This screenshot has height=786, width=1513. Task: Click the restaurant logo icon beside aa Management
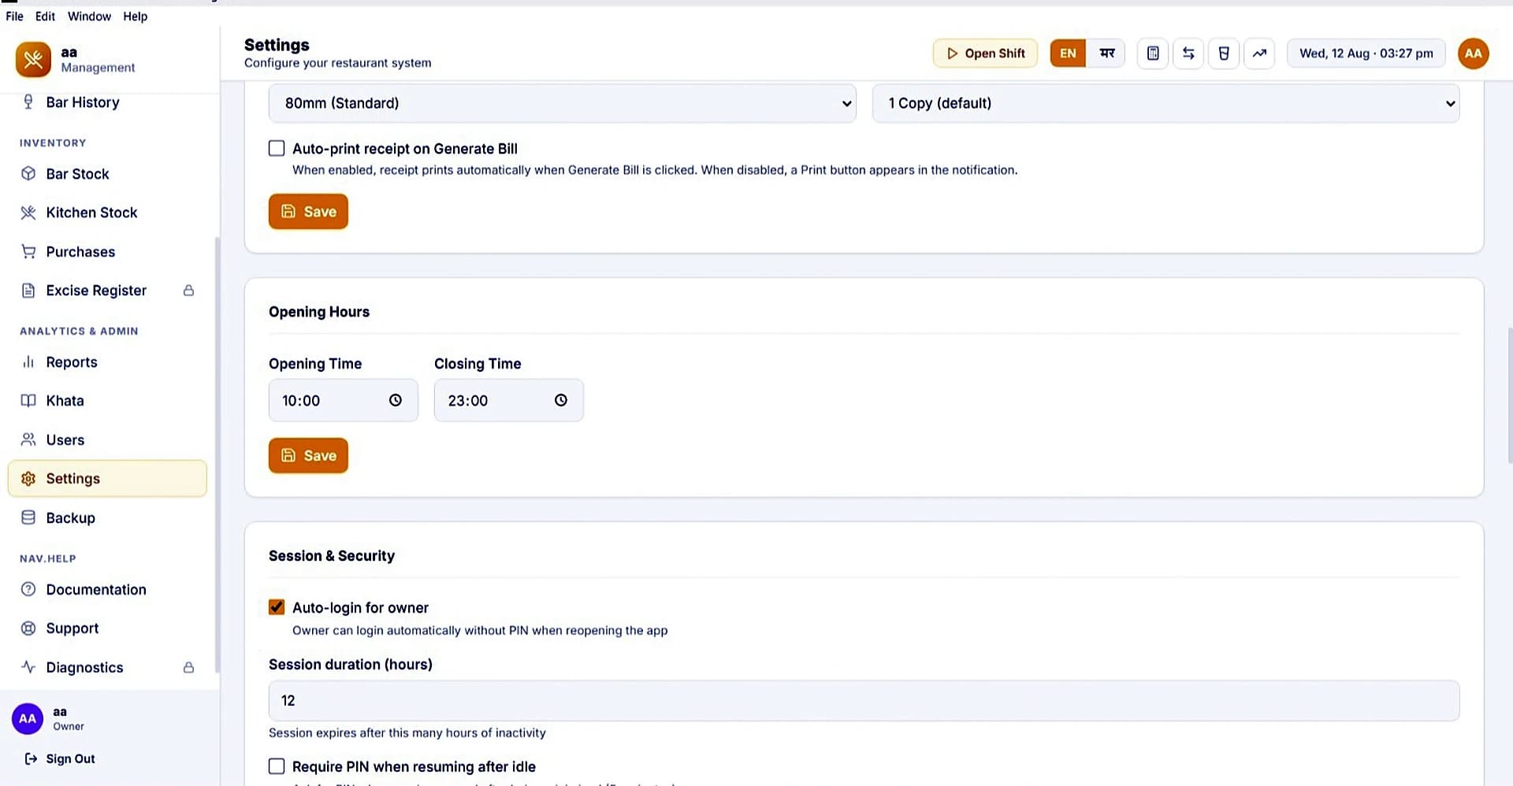tap(33, 59)
